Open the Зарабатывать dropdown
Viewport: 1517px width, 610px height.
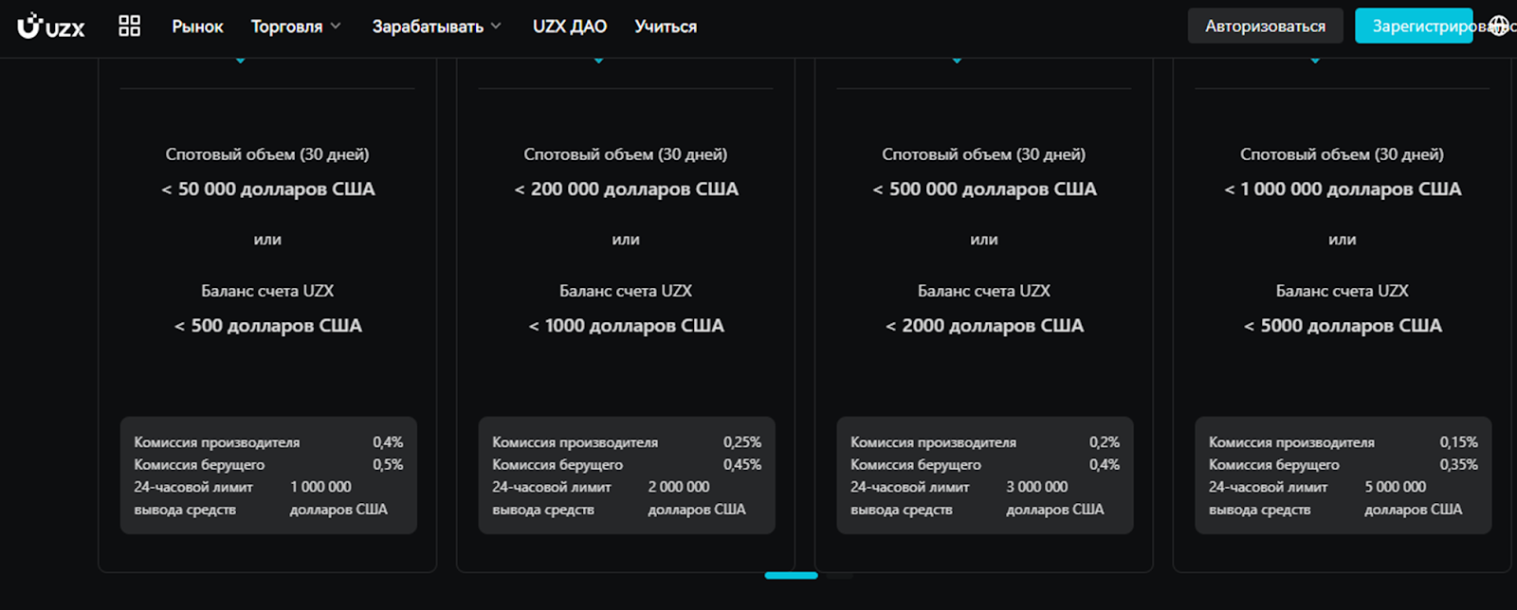(430, 27)
